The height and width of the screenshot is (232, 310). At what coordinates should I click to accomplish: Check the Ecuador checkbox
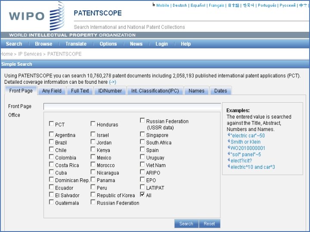click(x=51, y=187)
